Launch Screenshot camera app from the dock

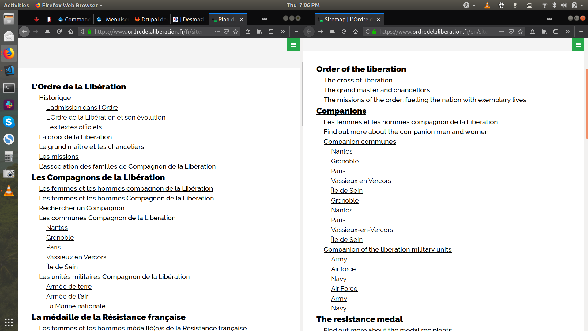tap(9, 174)
